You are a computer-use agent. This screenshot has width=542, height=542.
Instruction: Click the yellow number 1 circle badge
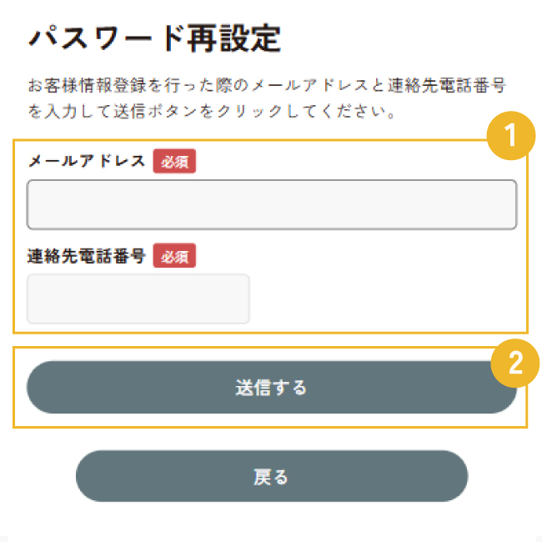509,135
